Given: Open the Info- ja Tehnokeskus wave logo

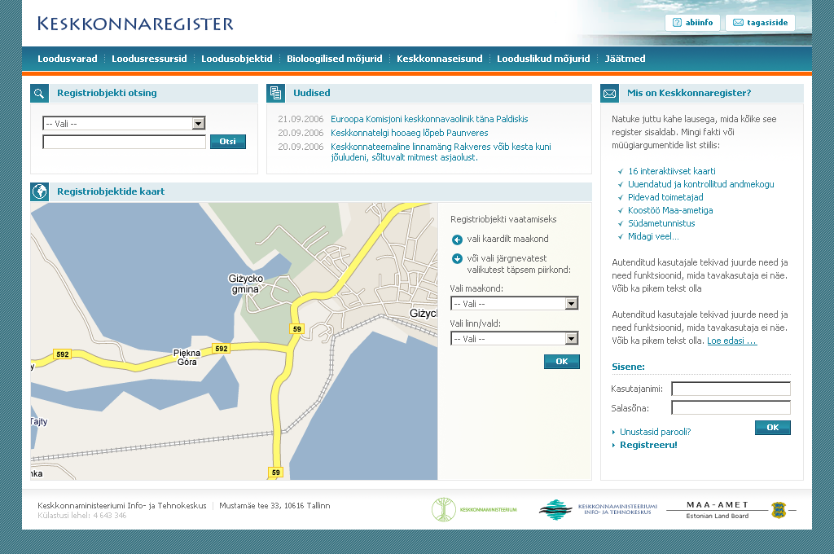Looking at the screenshot, I should coord(598,509).
